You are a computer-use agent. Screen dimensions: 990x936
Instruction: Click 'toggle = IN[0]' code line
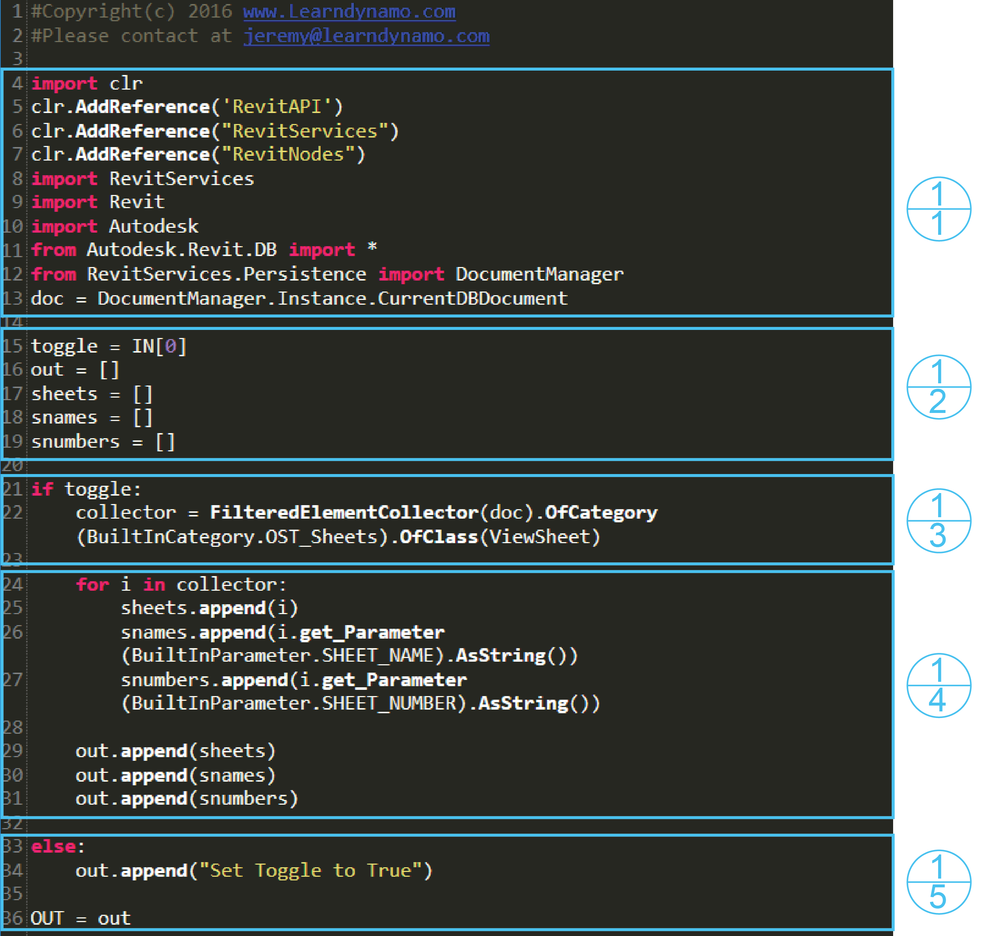click(109, 346)
